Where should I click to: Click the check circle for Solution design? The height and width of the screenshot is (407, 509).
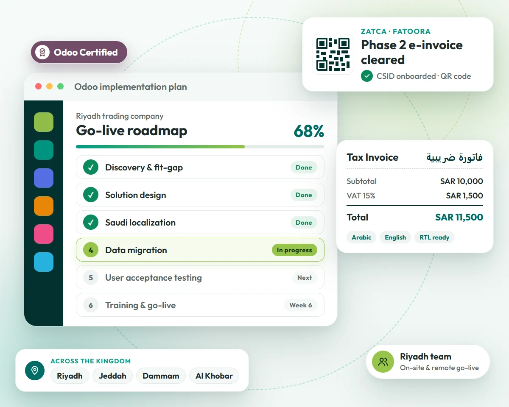pos(91,195)
